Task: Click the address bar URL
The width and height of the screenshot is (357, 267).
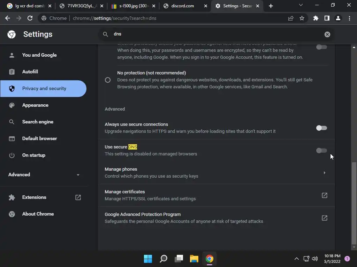Action: point(114,18)
